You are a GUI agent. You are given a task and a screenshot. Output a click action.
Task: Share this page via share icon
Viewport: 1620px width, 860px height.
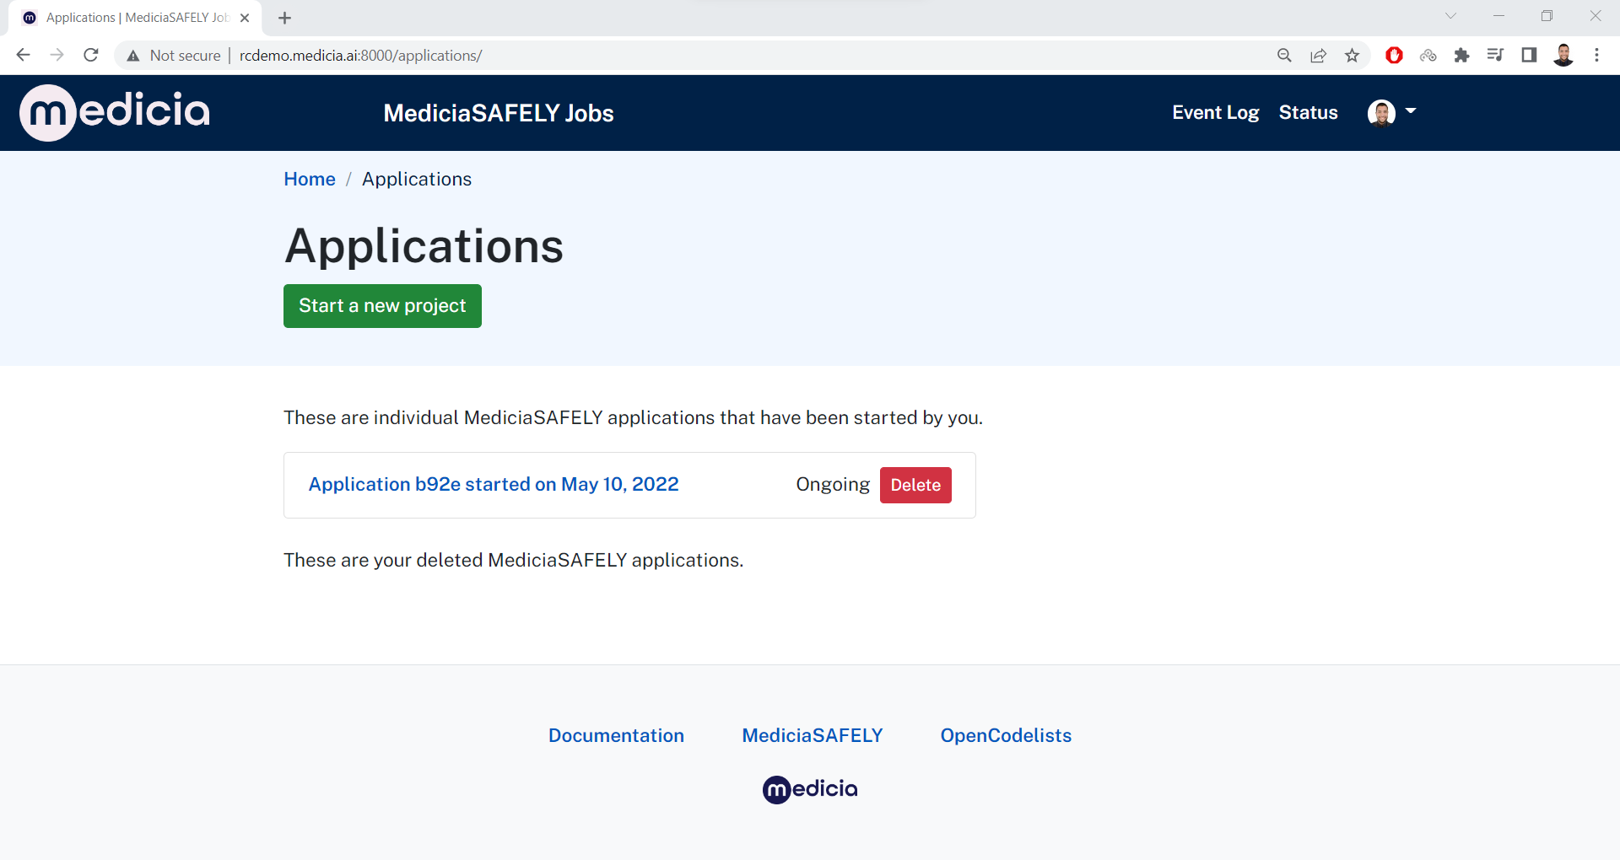click(x=1318, y=55)
